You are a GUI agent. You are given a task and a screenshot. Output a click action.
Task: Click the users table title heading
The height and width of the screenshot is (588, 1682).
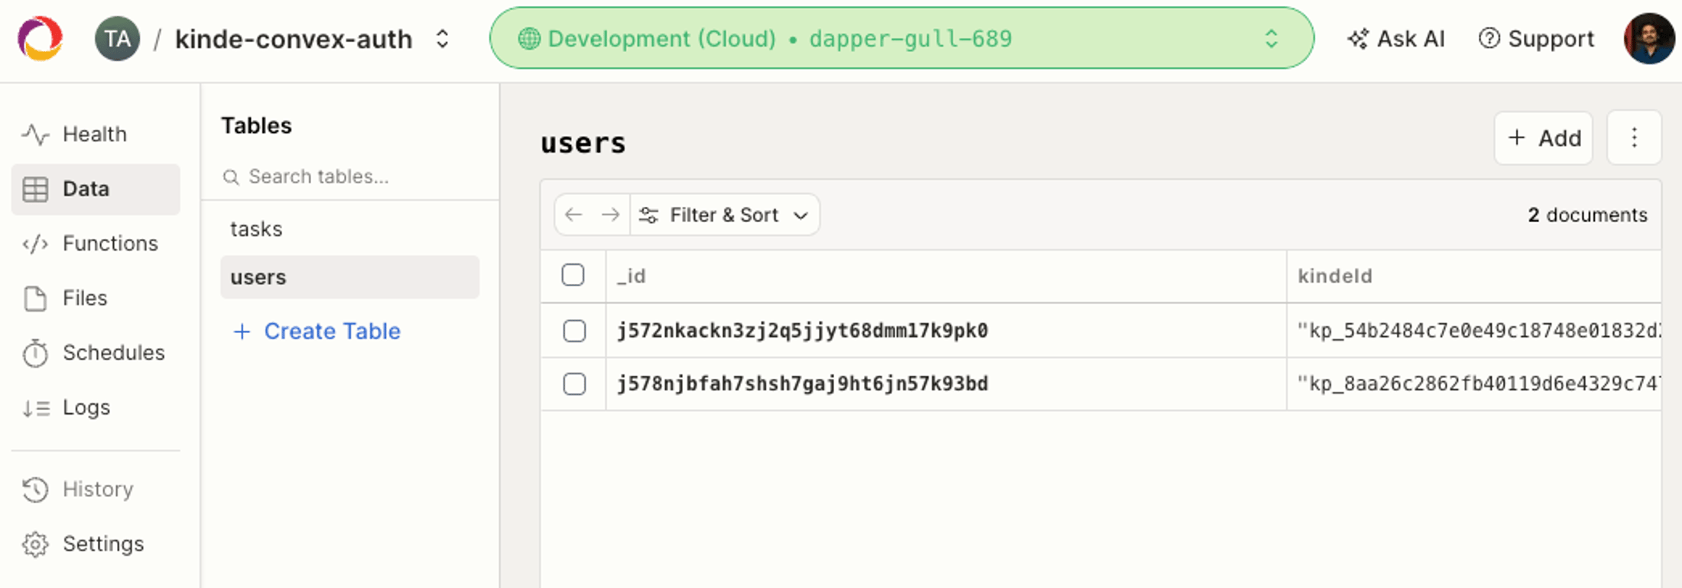pyautogui.click(x=583, y=143)
